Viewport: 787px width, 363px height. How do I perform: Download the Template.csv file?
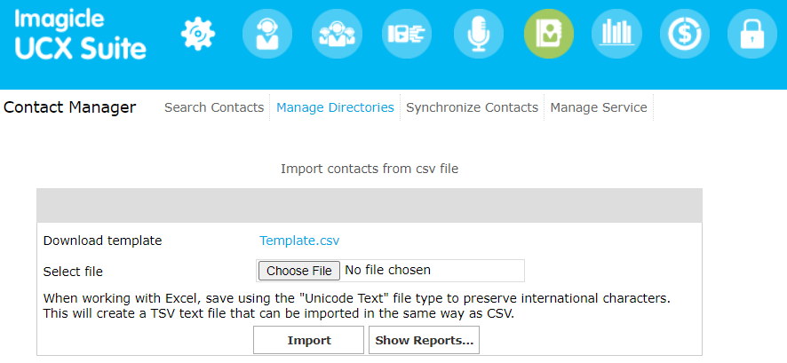pos(299,240)
